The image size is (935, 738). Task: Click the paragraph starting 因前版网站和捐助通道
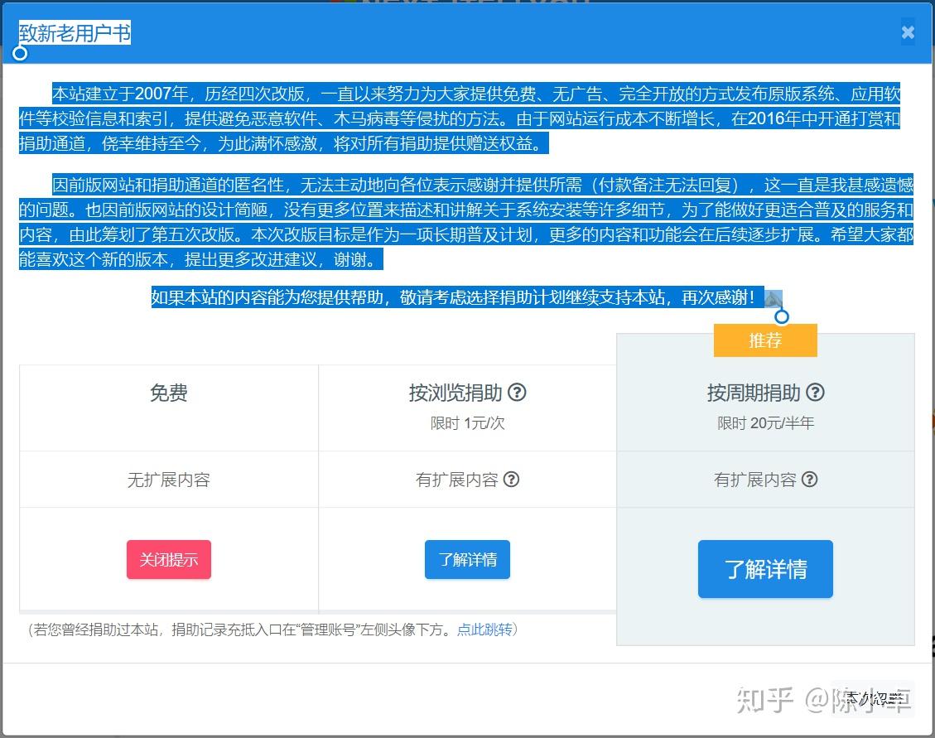[x=465, y=222]
